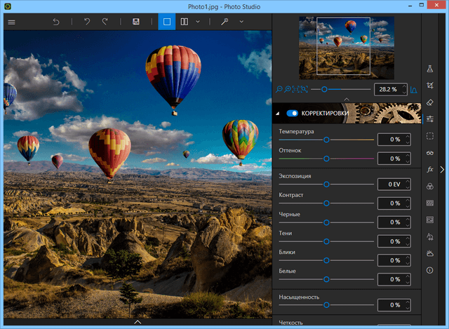Expand the magic wand dropdown arrow
The image size is (449, 329).
(x=241, y=22)
